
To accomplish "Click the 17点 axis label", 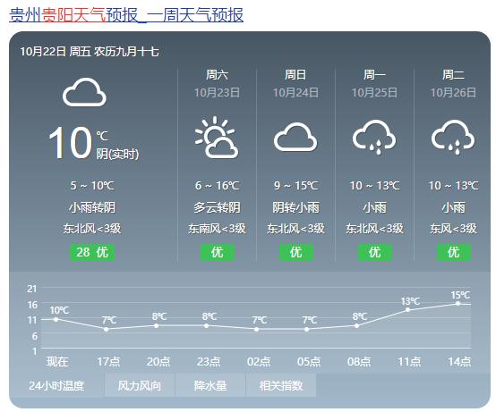I will 108,361.
